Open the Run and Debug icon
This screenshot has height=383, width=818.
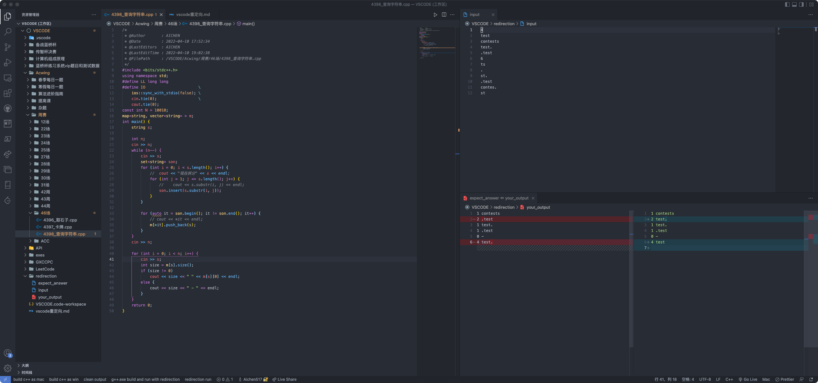(x=8, y=62)
